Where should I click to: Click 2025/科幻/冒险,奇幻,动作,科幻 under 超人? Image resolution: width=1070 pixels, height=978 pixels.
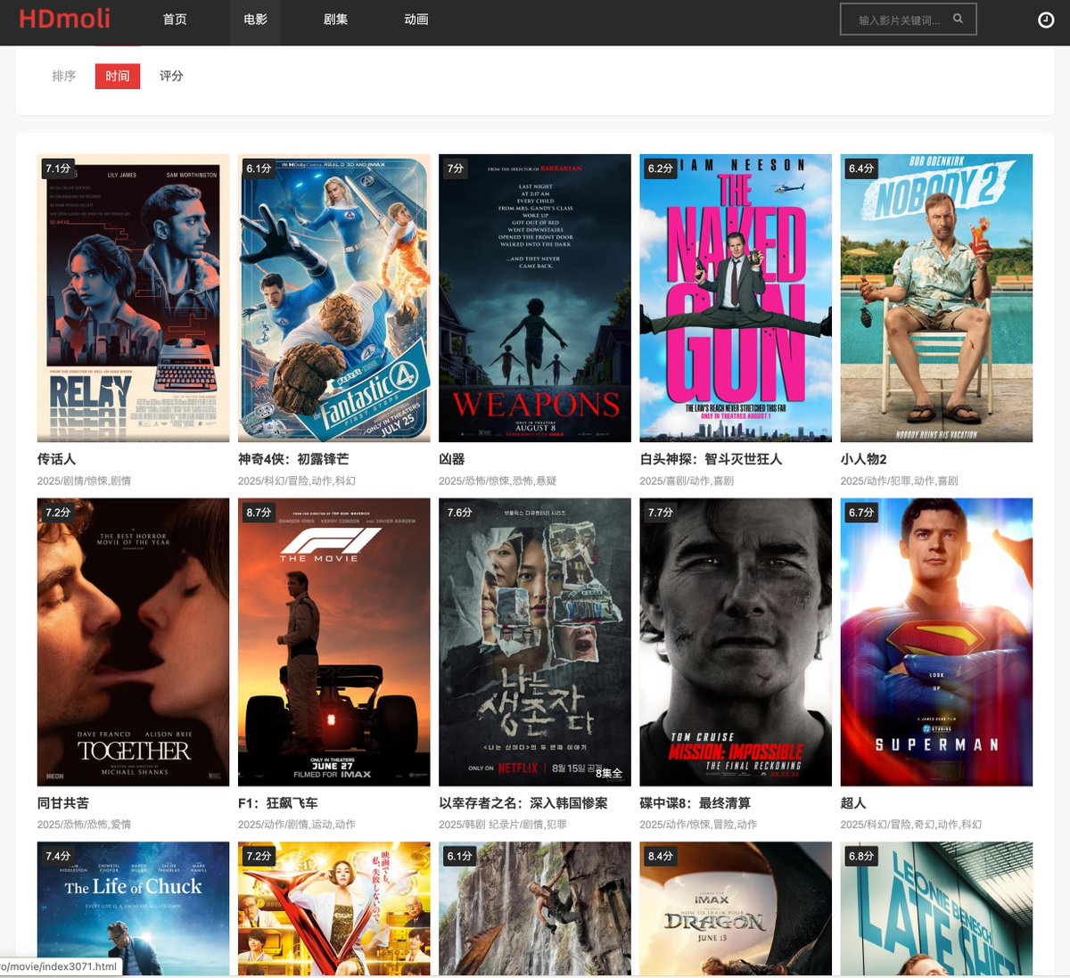(910, 825)
